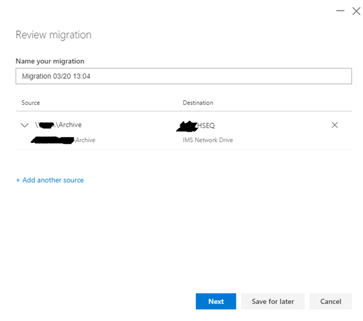
Task: Click the Add another source link text
Action: pos(53,180)
